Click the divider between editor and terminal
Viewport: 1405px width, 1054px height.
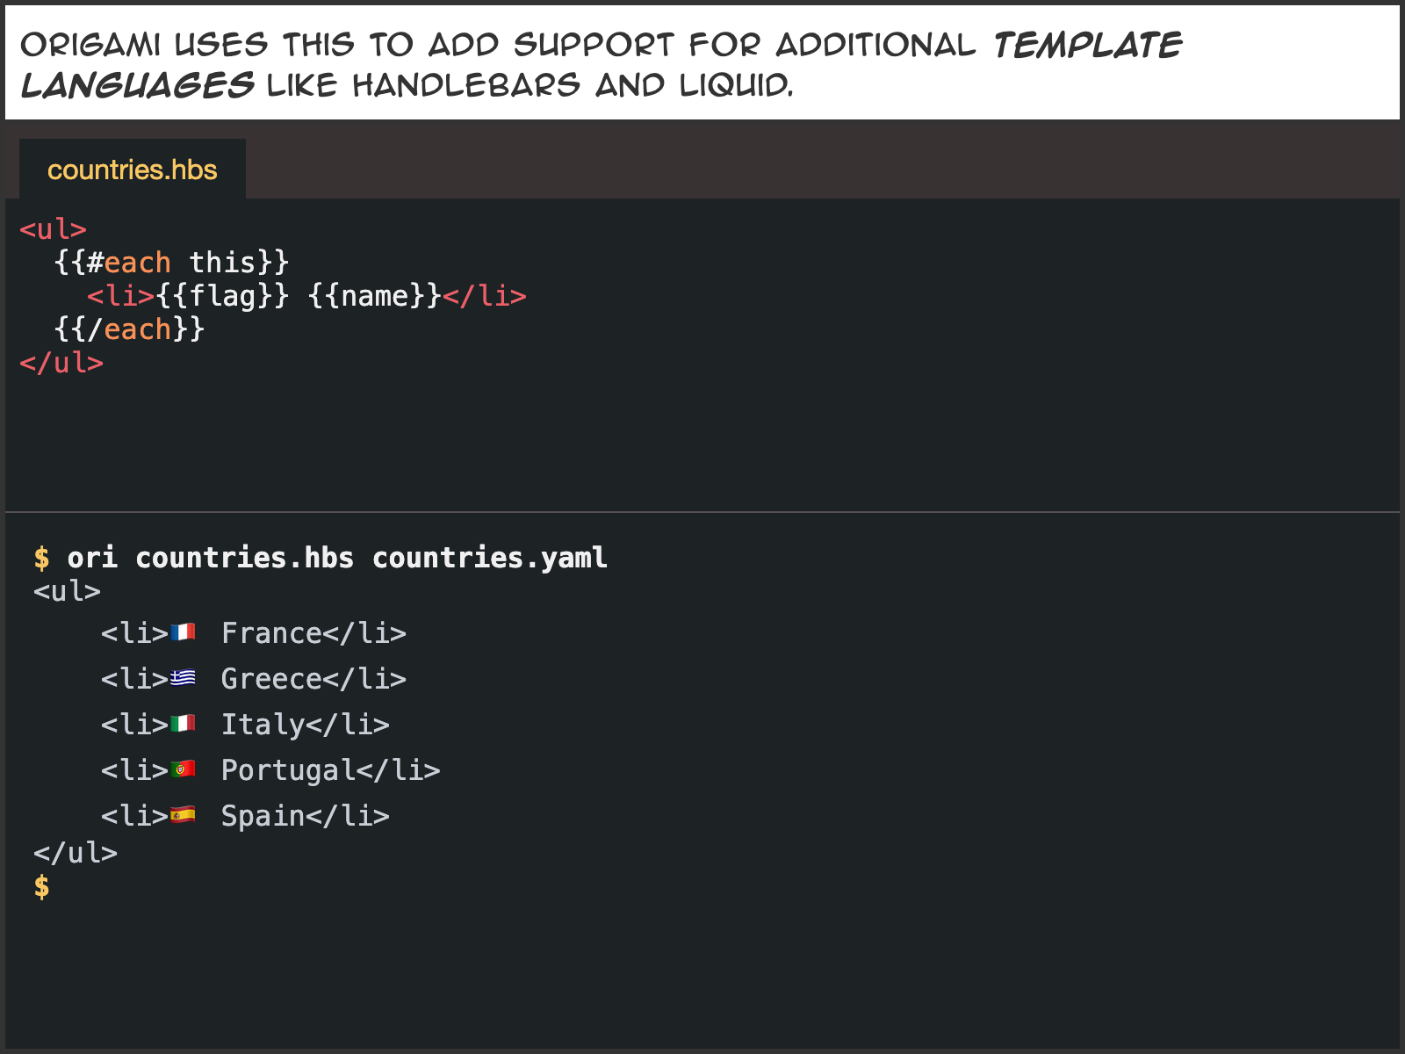point(702,511)
